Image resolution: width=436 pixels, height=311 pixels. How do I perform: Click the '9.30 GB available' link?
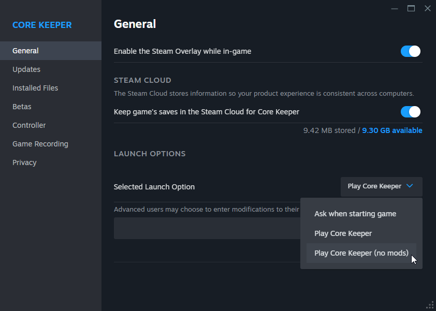pos(392,130)
